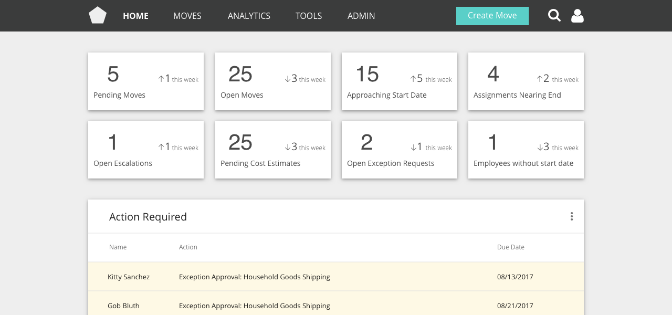Open the MOVES menu
672x315 pixels.
[187, 16]
